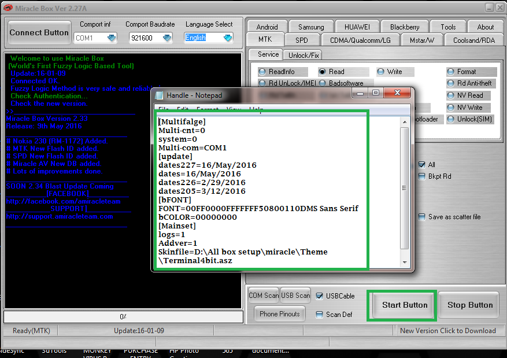Click the Notepad vertical scrollbar thumb
Screen dimensions: 507x358
(405, 188)
